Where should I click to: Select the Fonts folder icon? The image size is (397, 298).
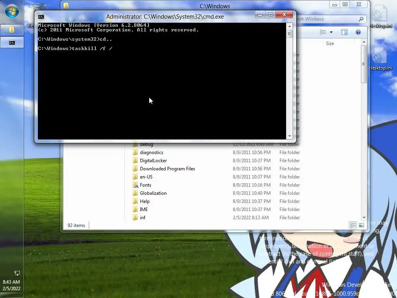135,185
